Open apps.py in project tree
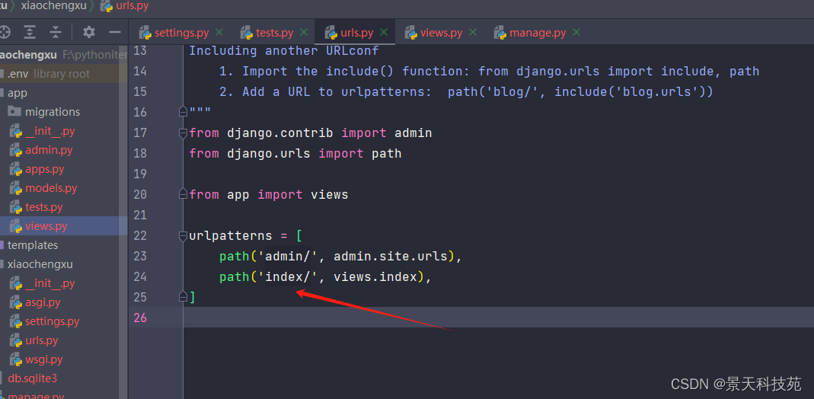The image size is (814, 399). [45, 169]
